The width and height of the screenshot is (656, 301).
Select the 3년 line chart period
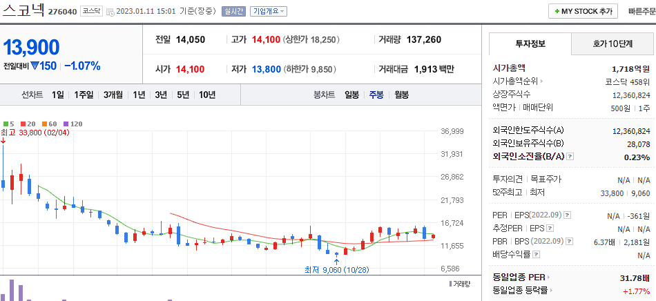161,95
